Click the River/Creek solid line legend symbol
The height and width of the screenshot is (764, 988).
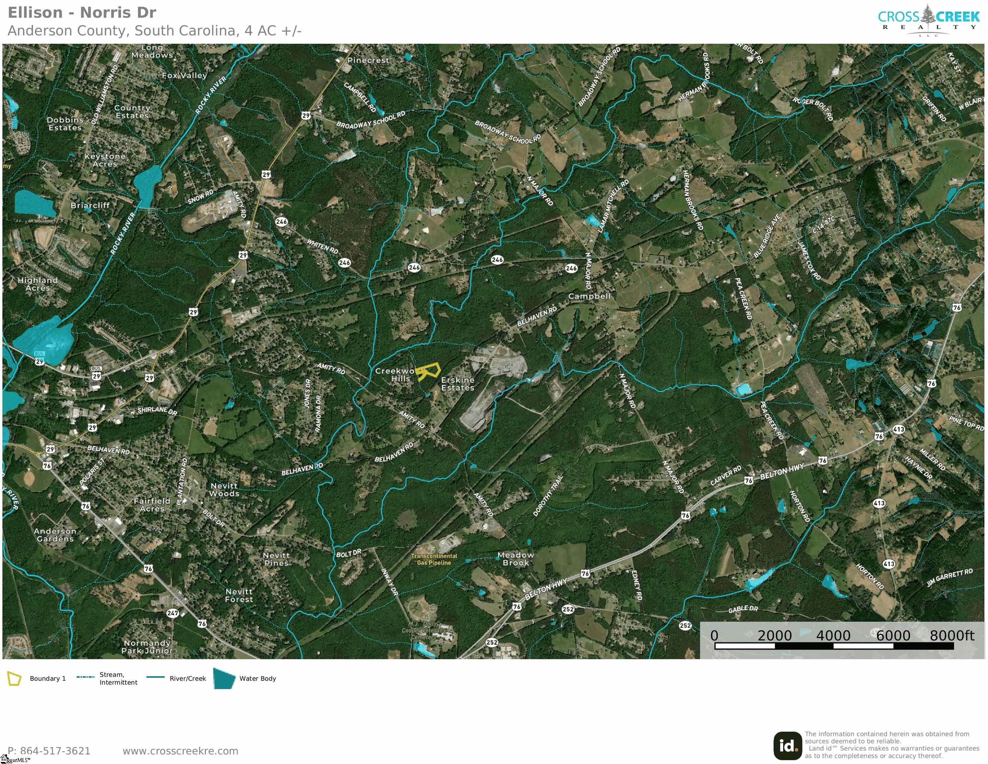coord(155,677)
